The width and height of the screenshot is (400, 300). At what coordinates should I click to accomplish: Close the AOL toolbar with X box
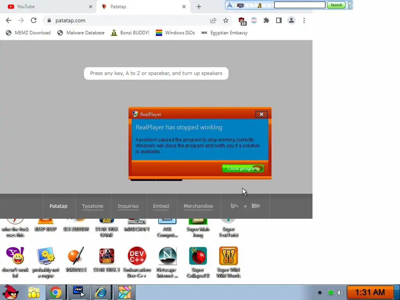[x=350, y=7]
